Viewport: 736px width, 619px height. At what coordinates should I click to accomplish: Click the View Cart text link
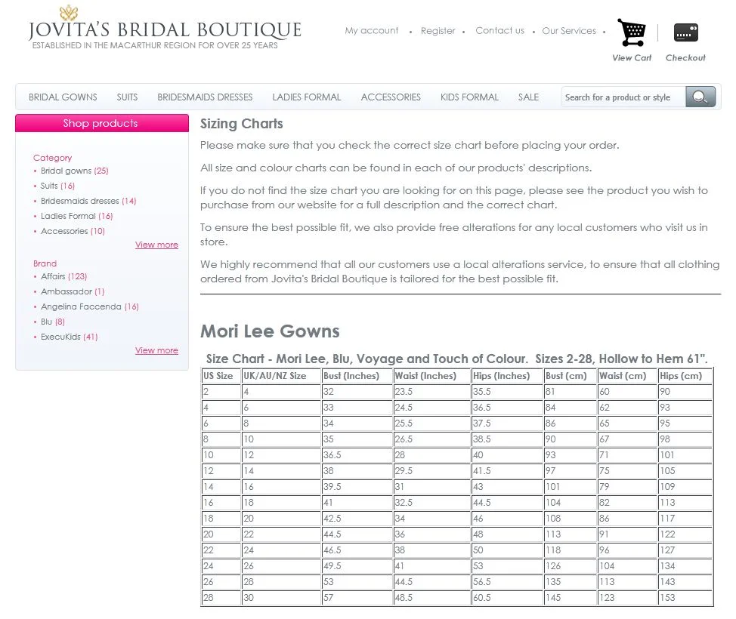click(632, 57)
